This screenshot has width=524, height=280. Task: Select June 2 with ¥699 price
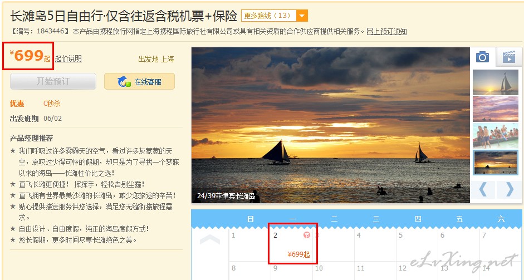tap(293, 244)
